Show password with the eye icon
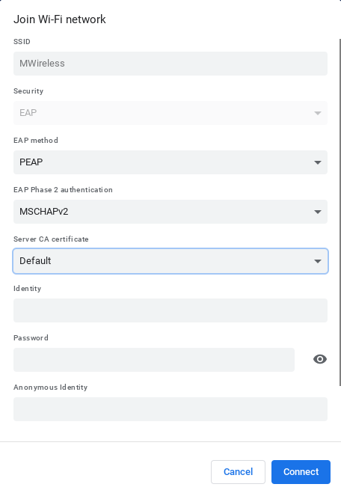The height and width of the screenshot is (493, 341). (320, 359)
